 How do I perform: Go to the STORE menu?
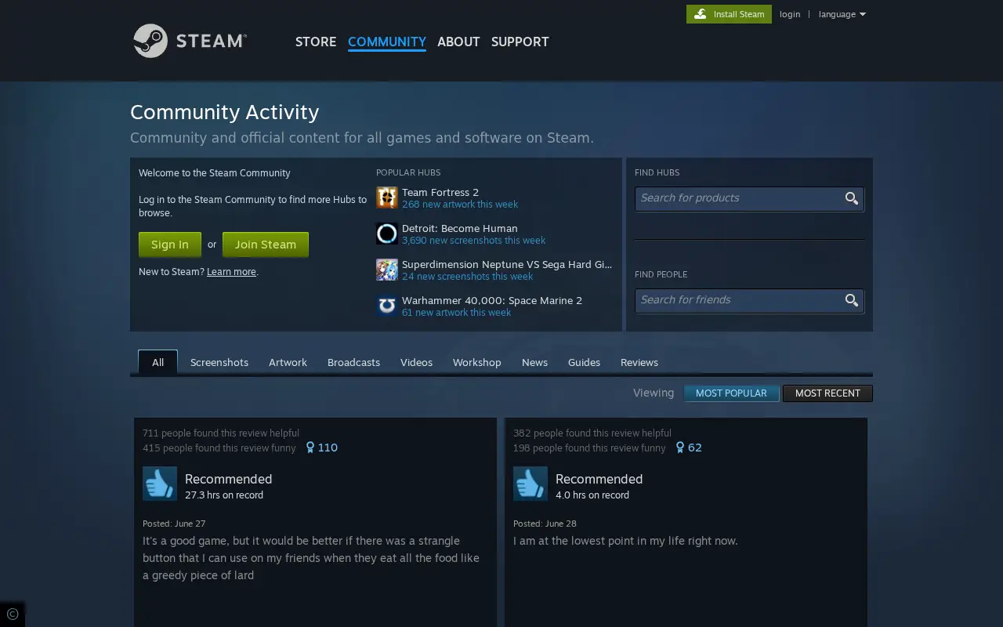(x=316, y=42)
